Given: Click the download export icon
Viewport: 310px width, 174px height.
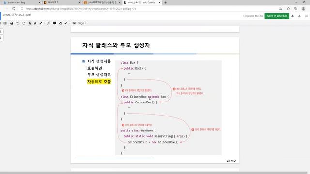Looking at the screenshot, I should (x=299, y=16).
